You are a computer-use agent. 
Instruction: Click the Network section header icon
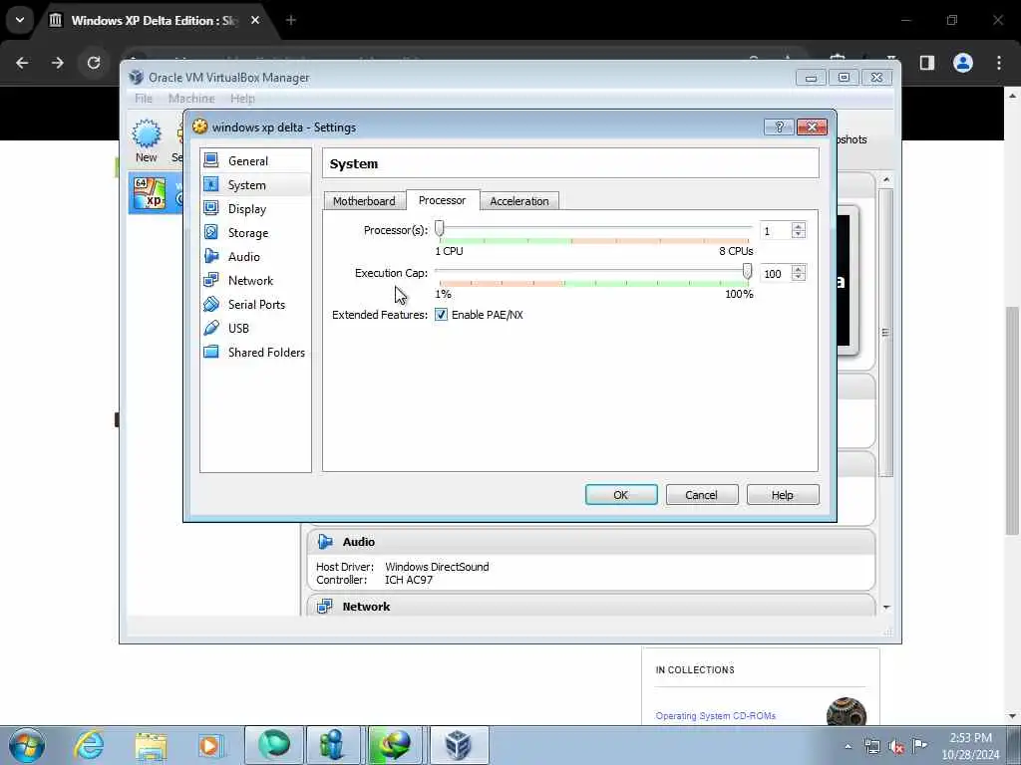(x=324, y=607)
